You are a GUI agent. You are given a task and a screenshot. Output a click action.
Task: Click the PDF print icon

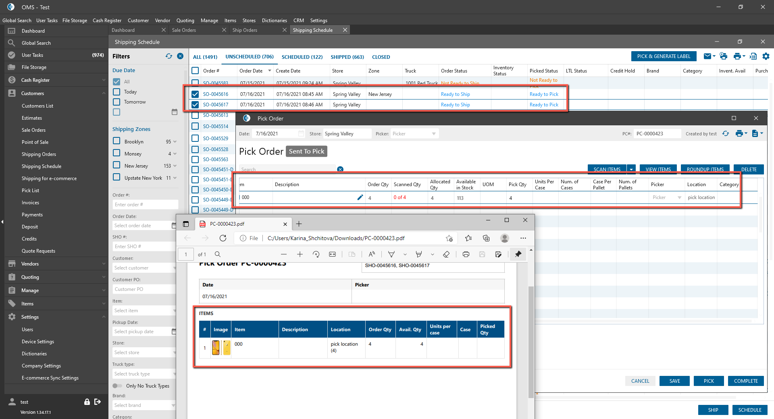[466, 254]
